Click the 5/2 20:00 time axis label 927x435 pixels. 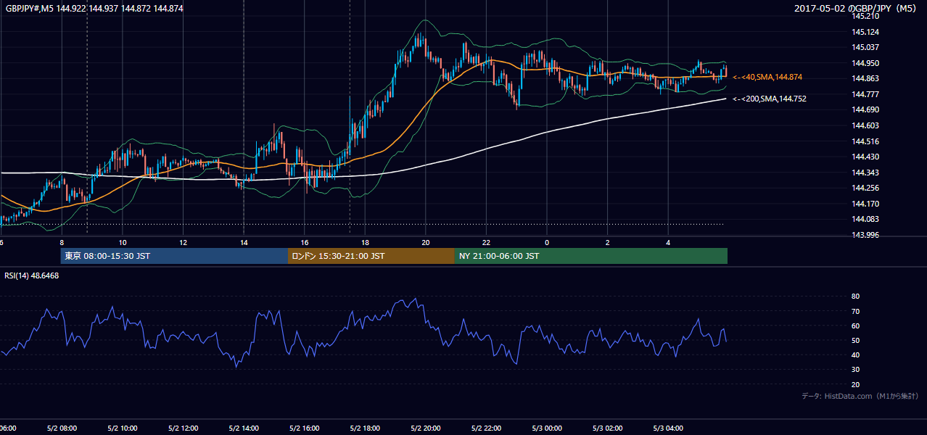tap(426, 428)
